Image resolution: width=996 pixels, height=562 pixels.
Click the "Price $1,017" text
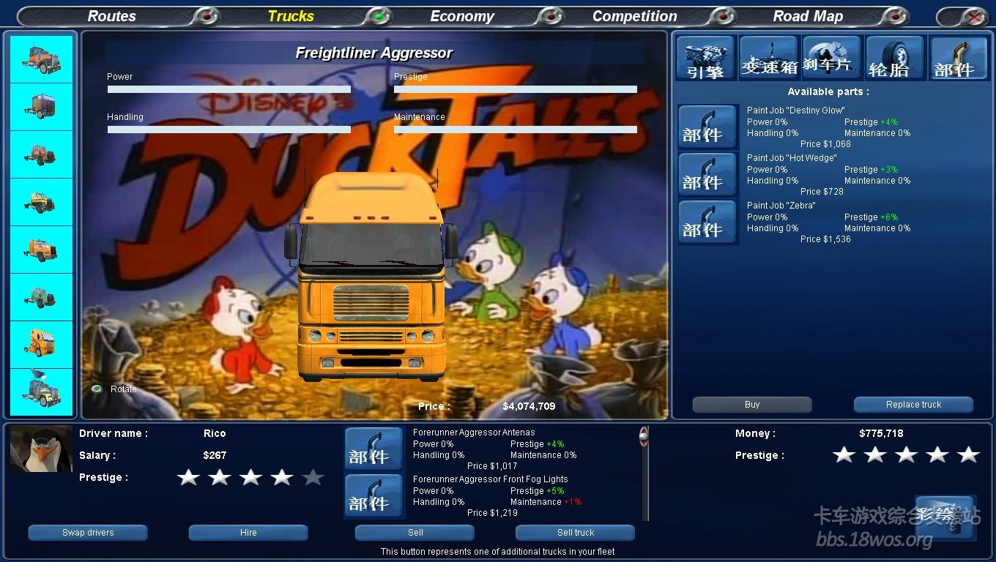[x=492, y=466]
